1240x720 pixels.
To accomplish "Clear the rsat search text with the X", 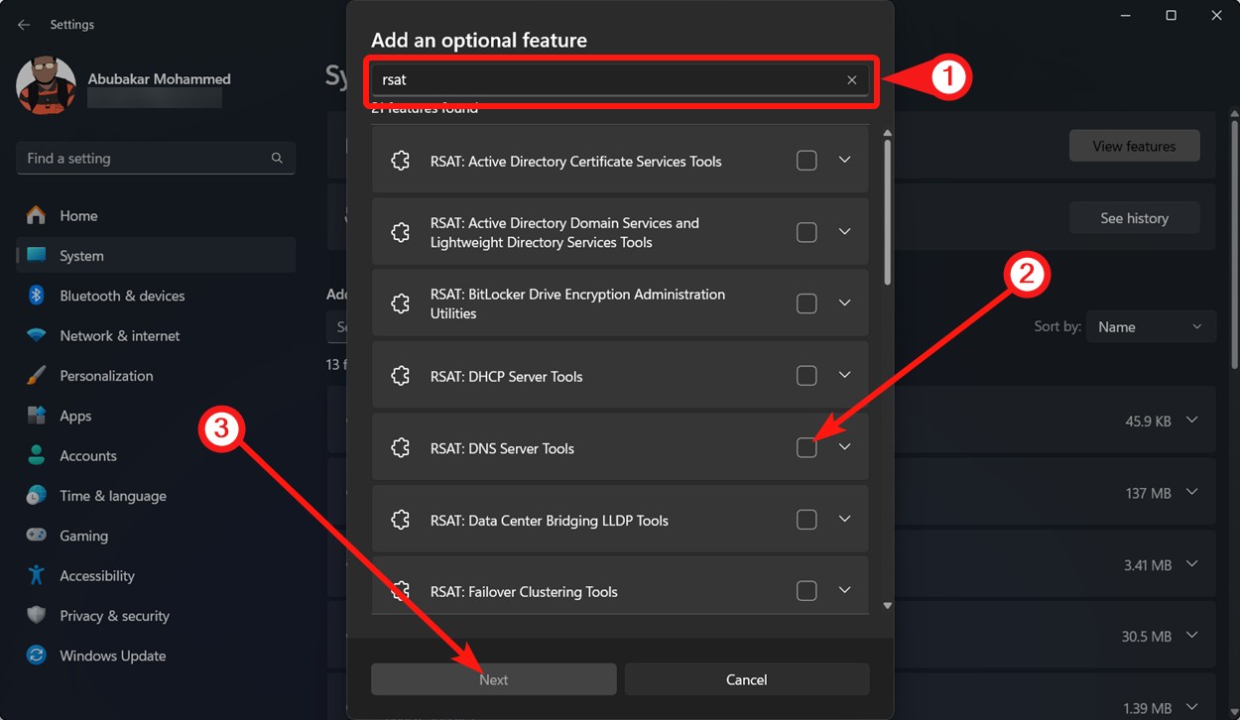I will pos(851,79).
